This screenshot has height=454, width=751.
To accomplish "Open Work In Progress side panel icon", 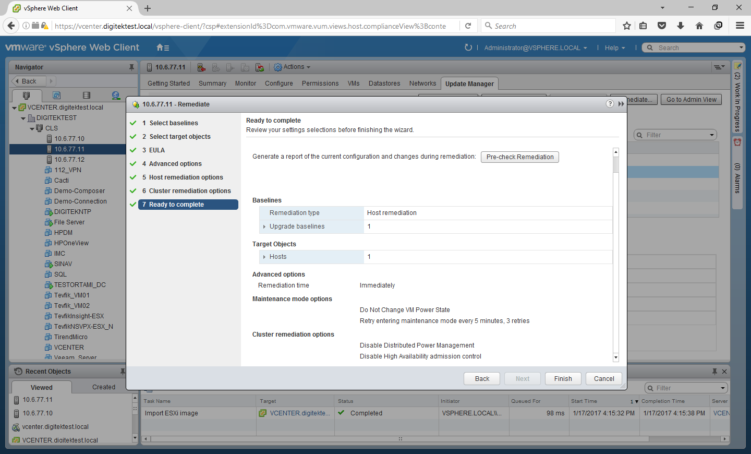I will (x=737, y=66).
